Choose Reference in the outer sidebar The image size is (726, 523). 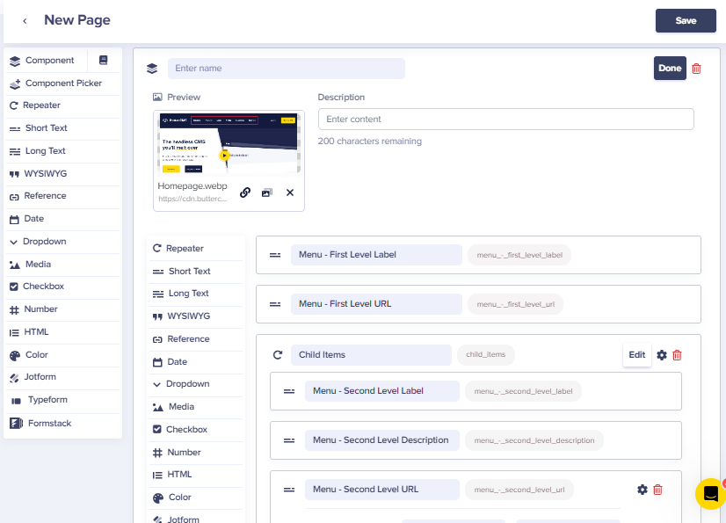pyautogui.click(x=63, y=196)
